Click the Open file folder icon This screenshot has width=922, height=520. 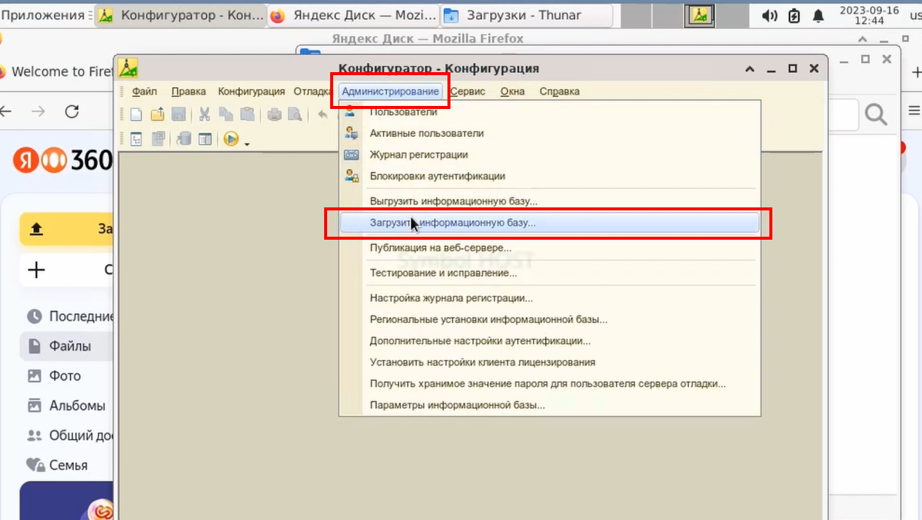point(157,114)
